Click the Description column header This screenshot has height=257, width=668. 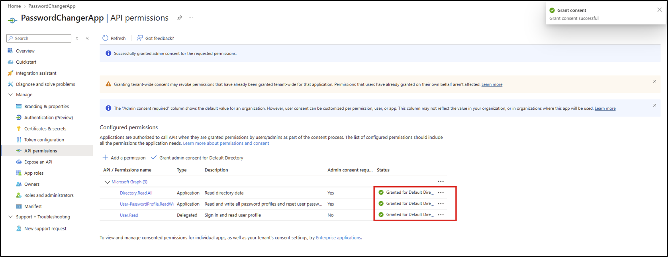pyautogui.click(x=216, y=170)
